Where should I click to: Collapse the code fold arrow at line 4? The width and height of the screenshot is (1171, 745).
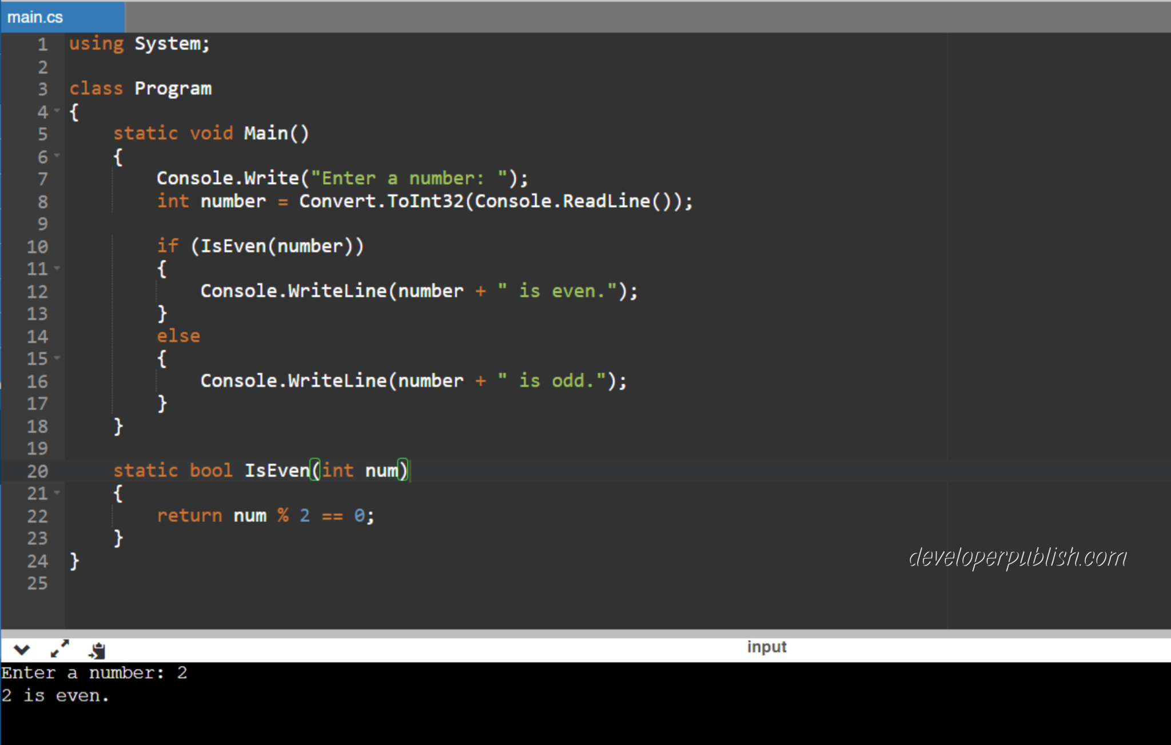click(58, 111)
